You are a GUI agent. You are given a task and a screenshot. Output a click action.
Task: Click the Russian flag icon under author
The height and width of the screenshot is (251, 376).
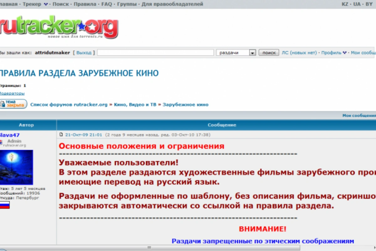pos(5,205)
